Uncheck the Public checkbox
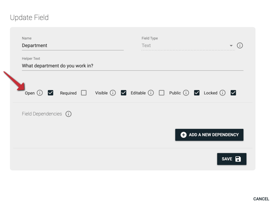Screen dimensions: 272x204 click(197, 93)
